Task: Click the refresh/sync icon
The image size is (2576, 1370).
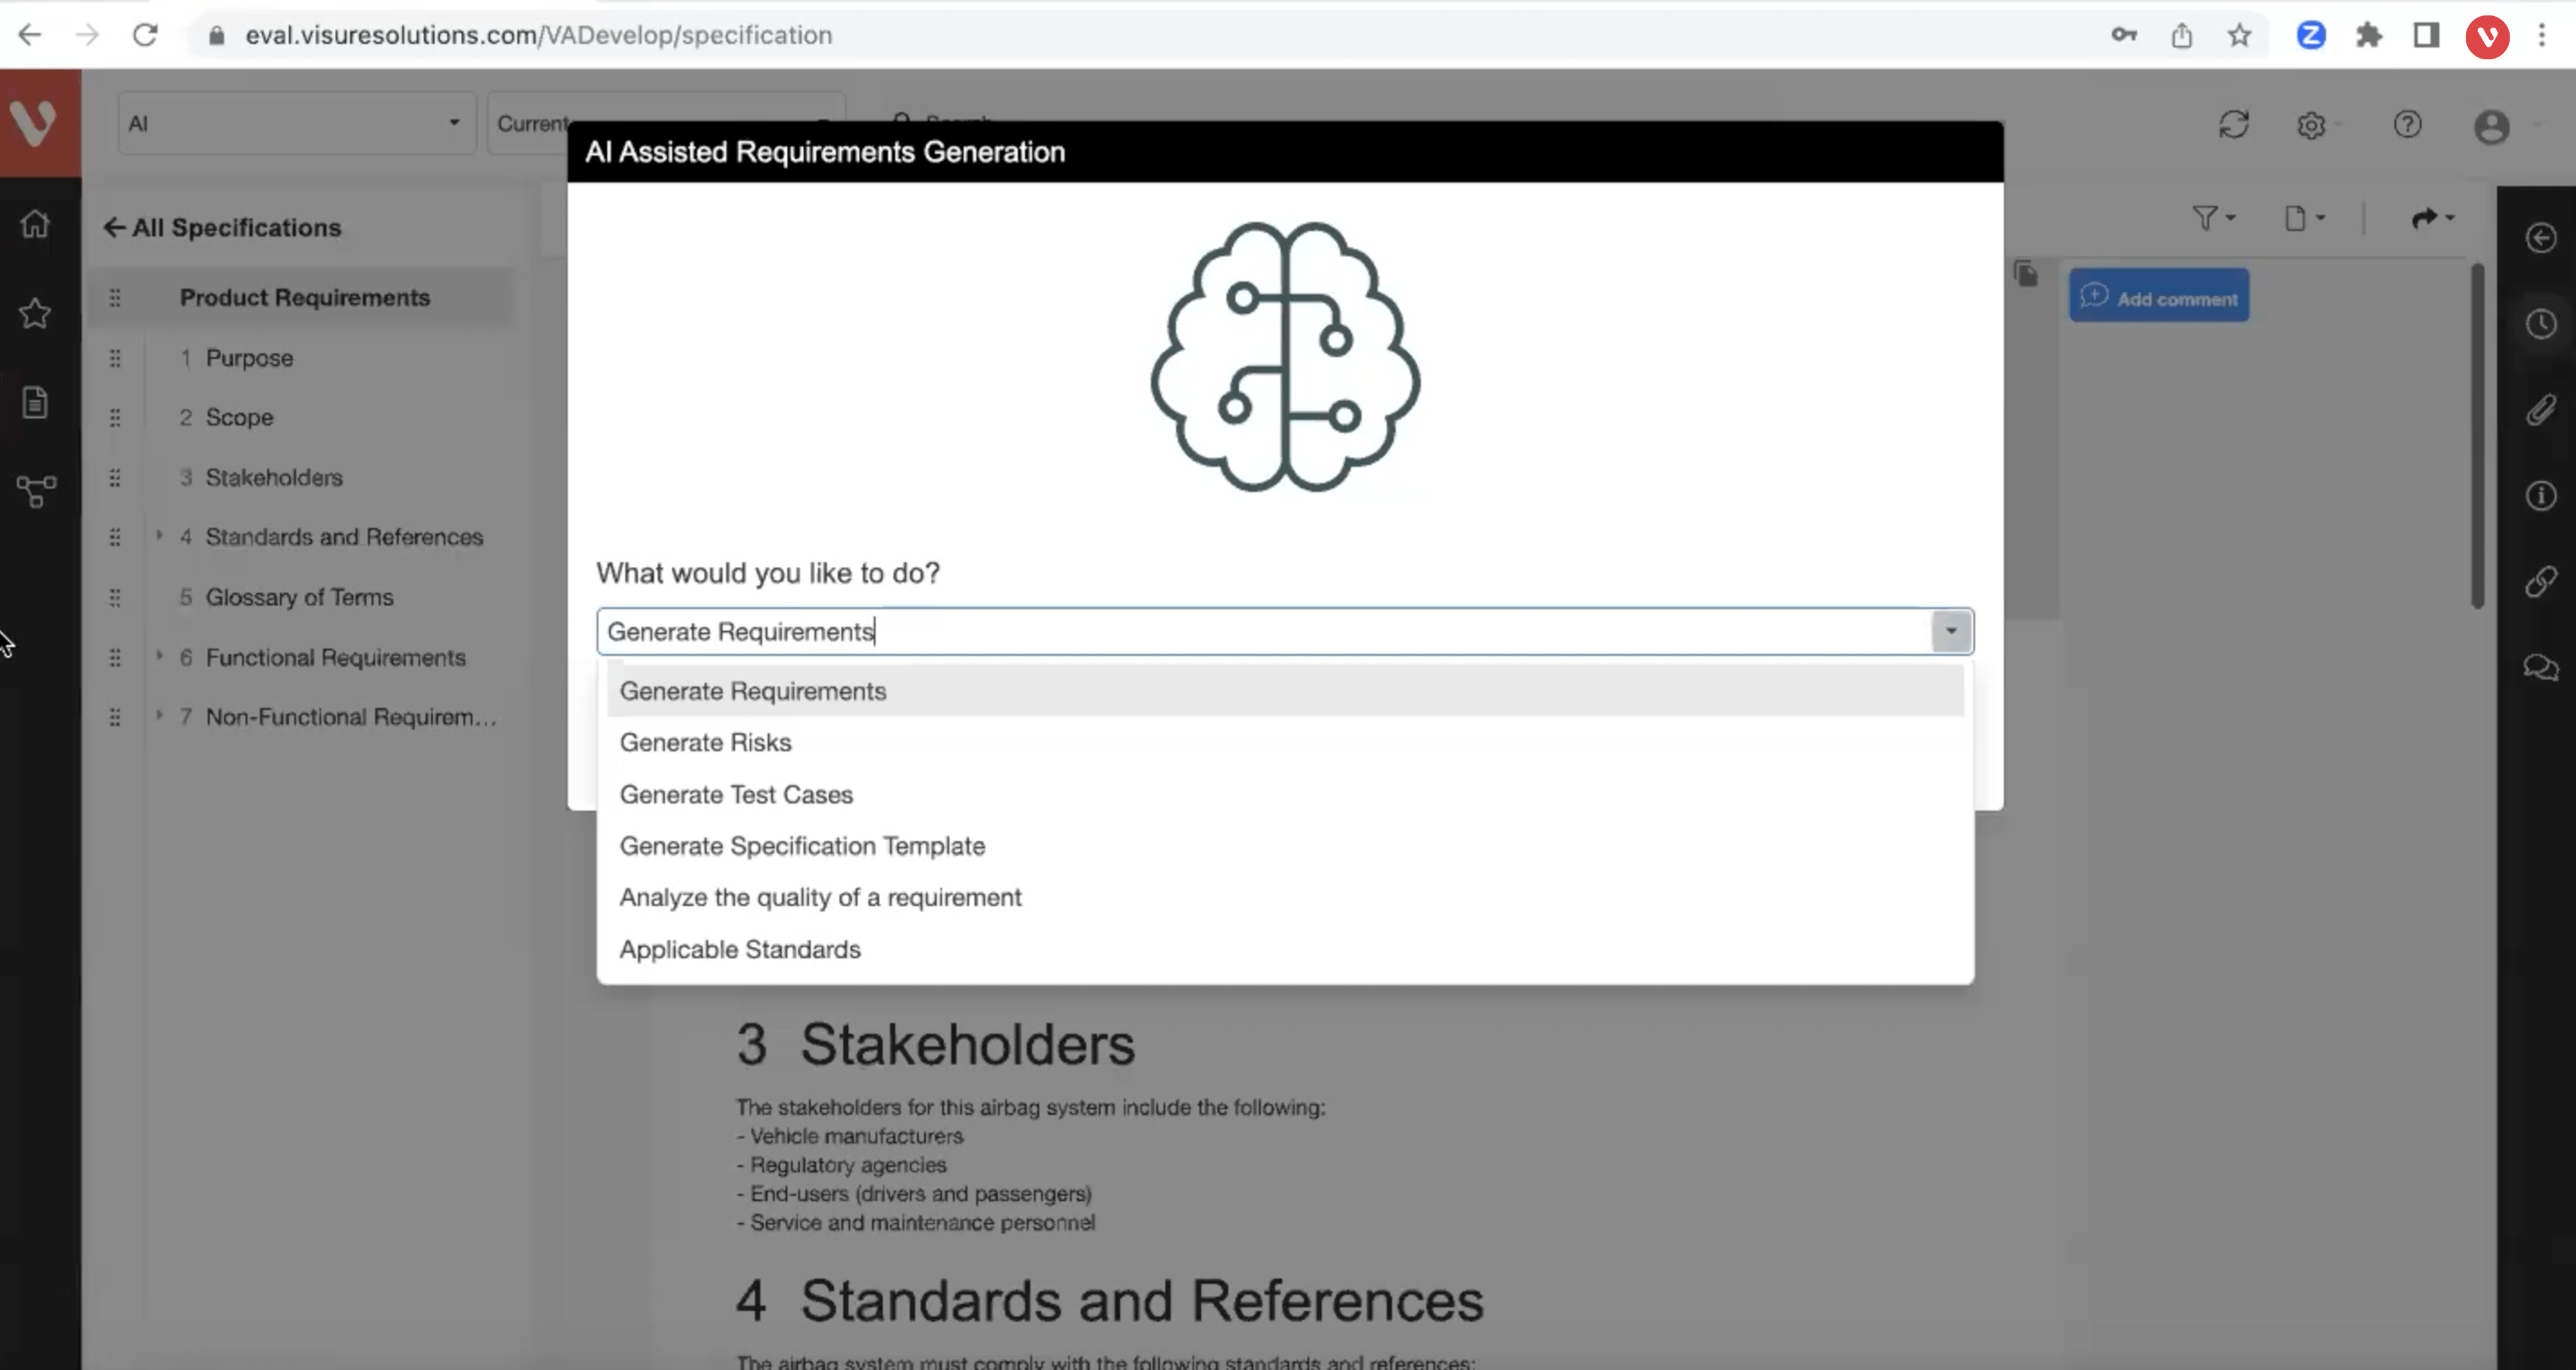Action: coord(2235,124)
